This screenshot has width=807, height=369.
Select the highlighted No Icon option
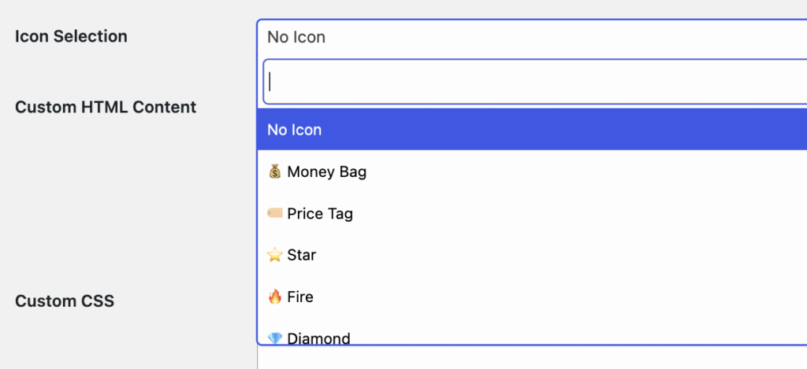(295, 130)
